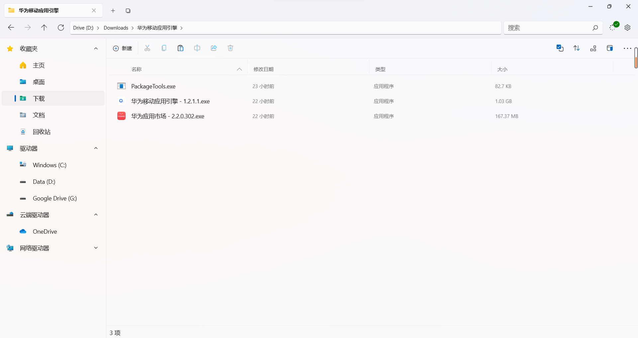
Task: Collapse the 云端驱动器 cloud drives section
Action: [96, 215]
